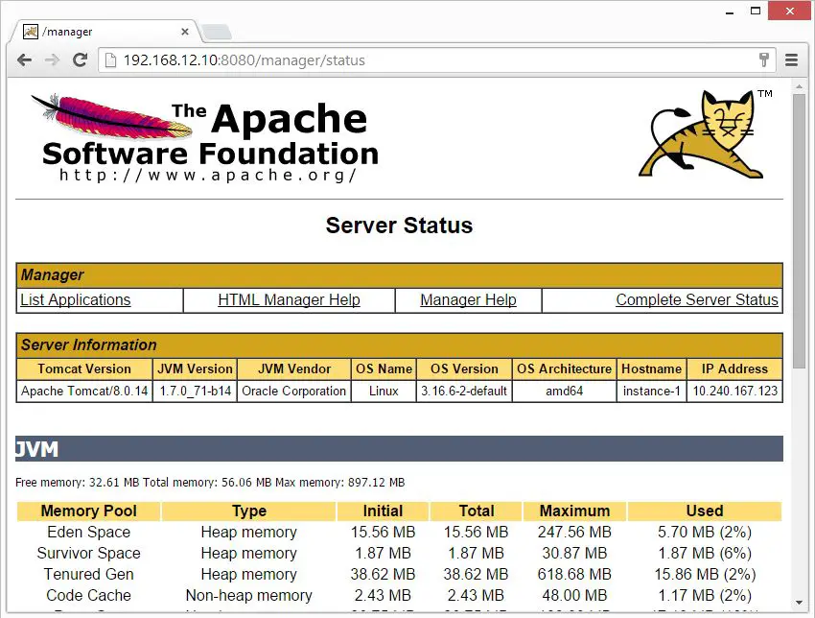
Task: Click the Code Cache row label
Action: tap(88, 595)
